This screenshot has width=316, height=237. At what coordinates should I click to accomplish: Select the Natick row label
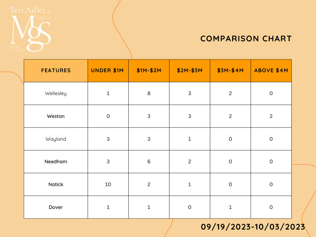coord(56,184)
